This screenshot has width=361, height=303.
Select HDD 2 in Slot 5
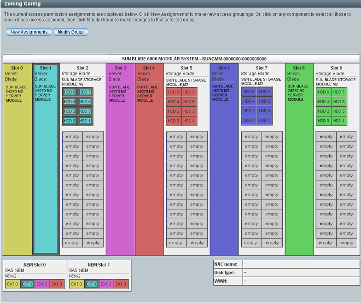(173, 111)
